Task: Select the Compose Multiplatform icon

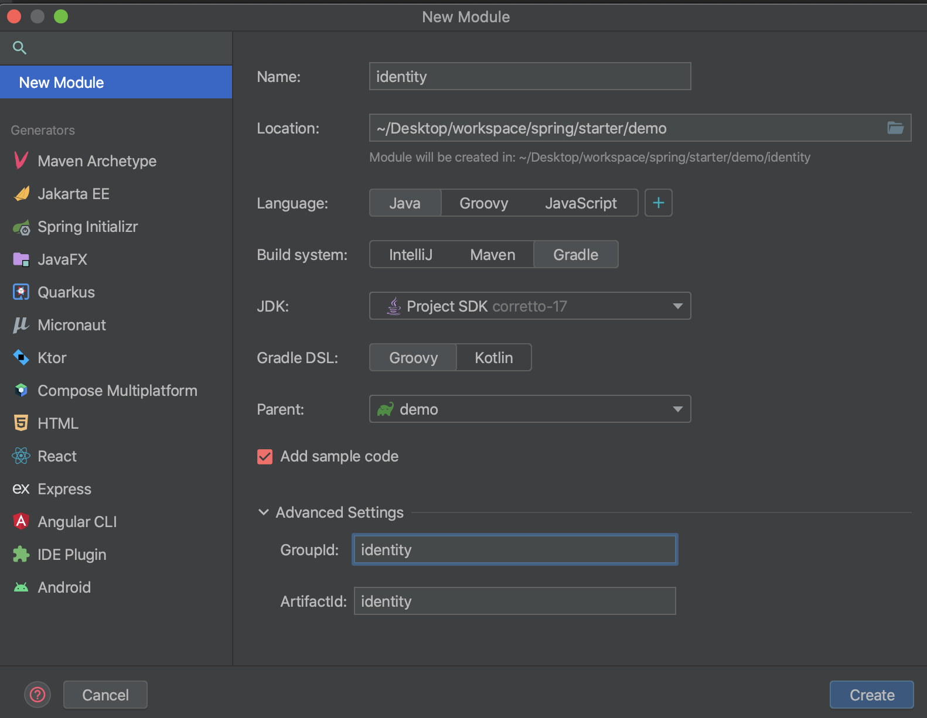Action: click(21, 390)
